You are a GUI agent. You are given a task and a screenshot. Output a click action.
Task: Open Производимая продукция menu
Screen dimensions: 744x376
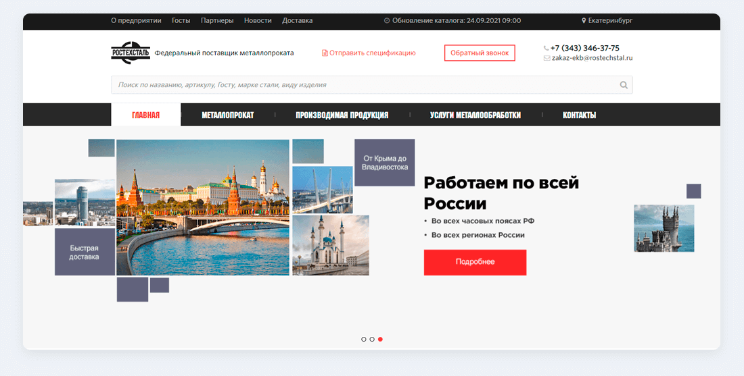coord(342,115)
